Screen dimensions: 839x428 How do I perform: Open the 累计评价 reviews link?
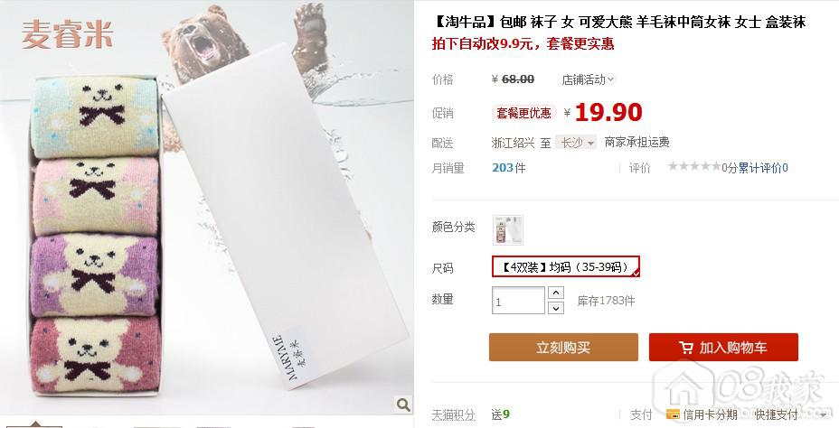point(763,168)
